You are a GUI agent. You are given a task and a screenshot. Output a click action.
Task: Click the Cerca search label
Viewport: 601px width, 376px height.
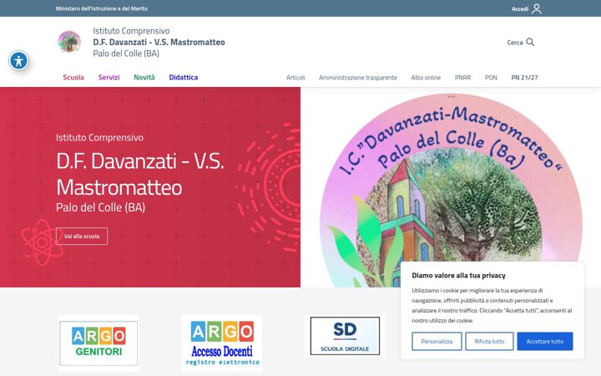click(x=515, y=43)
